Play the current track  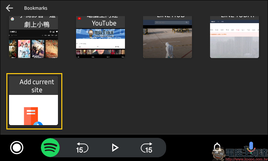115,148
